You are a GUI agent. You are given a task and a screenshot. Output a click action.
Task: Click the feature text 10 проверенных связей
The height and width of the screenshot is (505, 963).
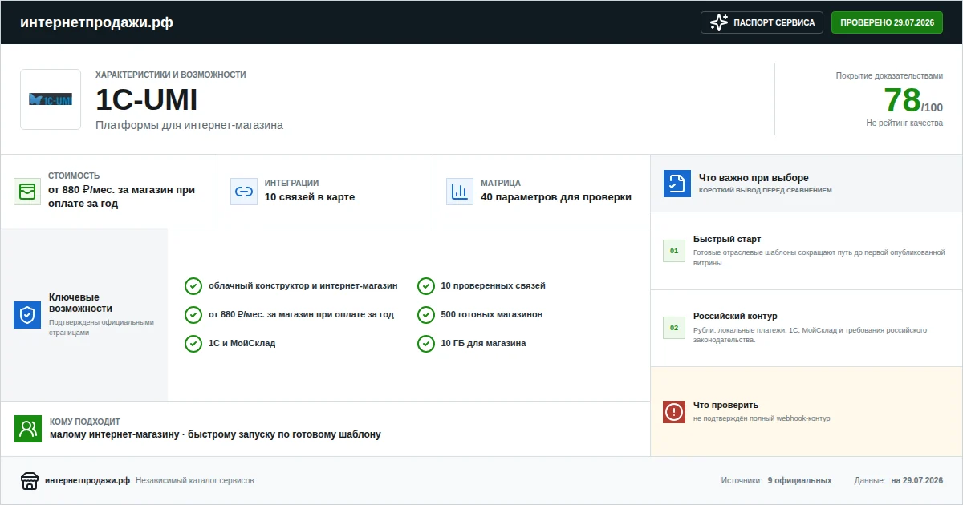tap(494, 285)
